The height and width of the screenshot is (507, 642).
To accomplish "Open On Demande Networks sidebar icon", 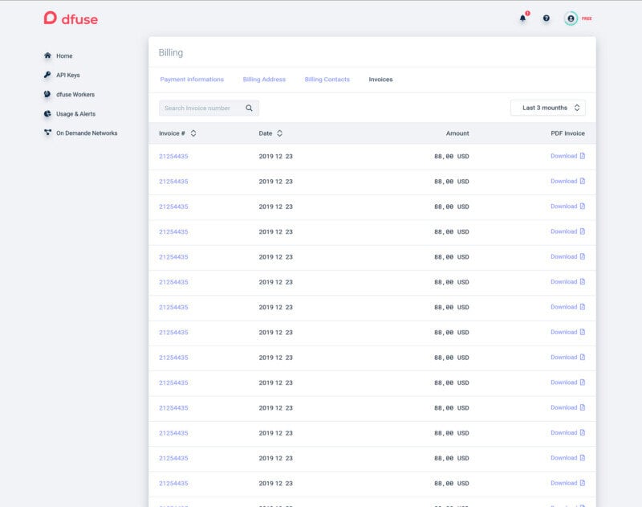I will [x=47, y=133].
